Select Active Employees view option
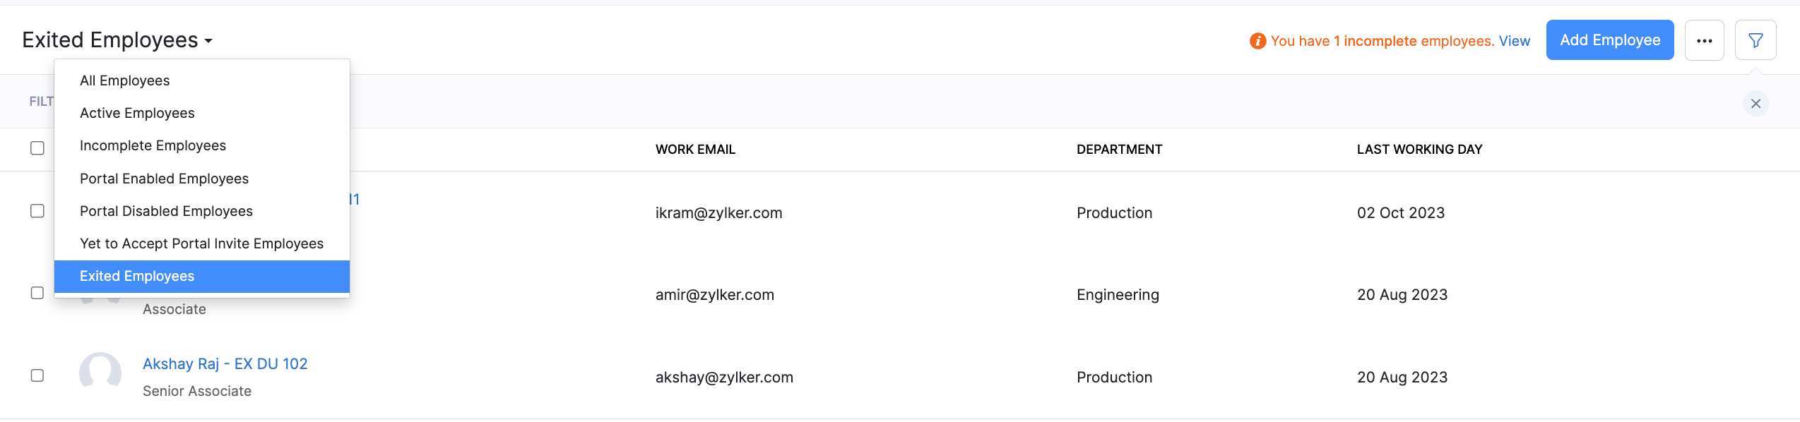 tap(137, 113)
